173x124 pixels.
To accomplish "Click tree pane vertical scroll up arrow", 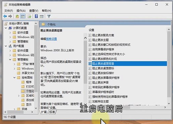I will click(36, 23).
